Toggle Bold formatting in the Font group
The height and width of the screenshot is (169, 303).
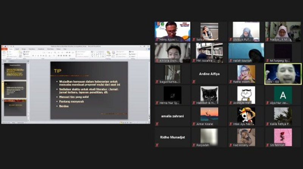click(x=33, y=55)
